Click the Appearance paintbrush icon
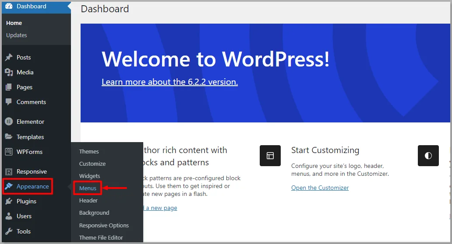Screen dimensions: 452x244 (9, 186)
